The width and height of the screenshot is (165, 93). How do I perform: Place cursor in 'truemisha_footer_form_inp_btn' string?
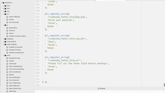coord(67,39)
